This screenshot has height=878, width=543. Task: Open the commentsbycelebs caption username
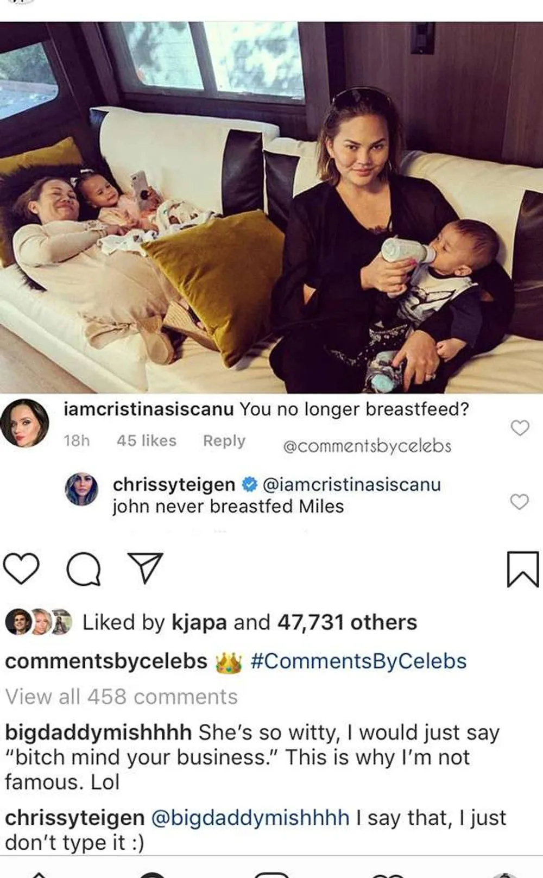pos(106,661)
